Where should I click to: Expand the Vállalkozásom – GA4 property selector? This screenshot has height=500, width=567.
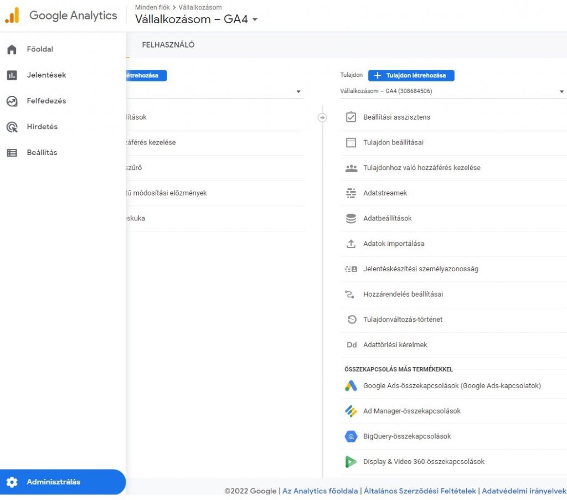click(x=197, y=19)
